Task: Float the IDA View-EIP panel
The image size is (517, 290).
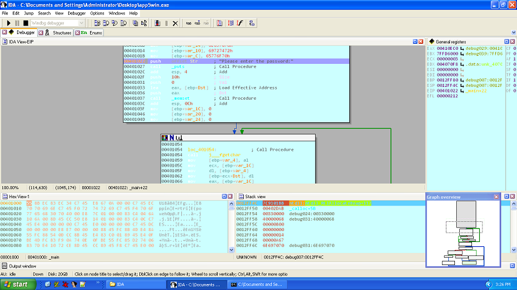Action: coord(415,41)
